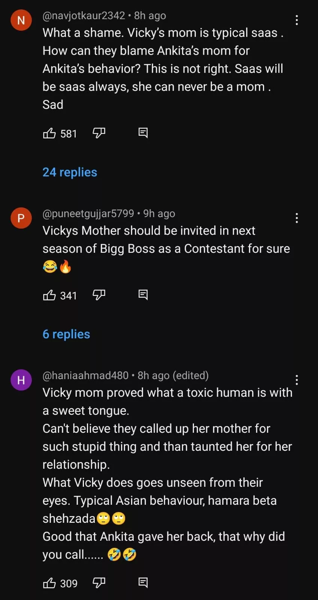Expand the 6 replies thread
Image resolution: width=318 pixels, height=600 pixels.
pyautogui.click(x=66, y=334)
